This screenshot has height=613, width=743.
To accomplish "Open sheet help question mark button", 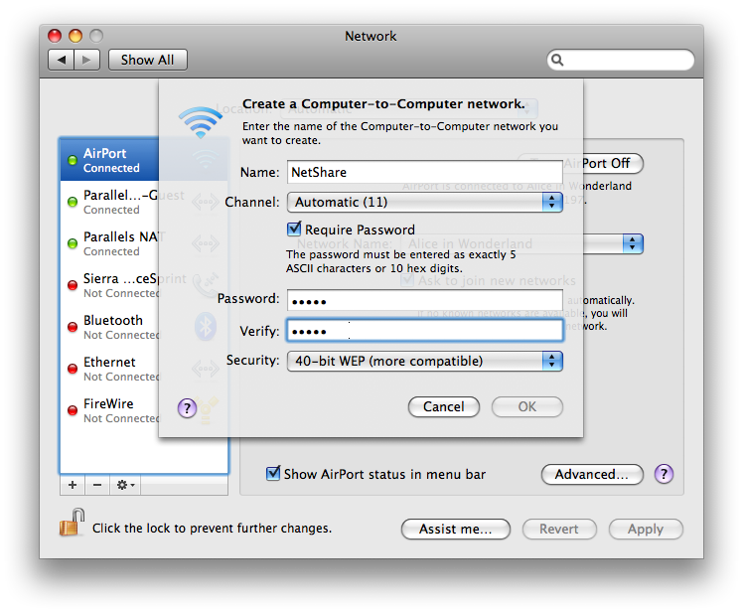I will click(x=187, y=407).
